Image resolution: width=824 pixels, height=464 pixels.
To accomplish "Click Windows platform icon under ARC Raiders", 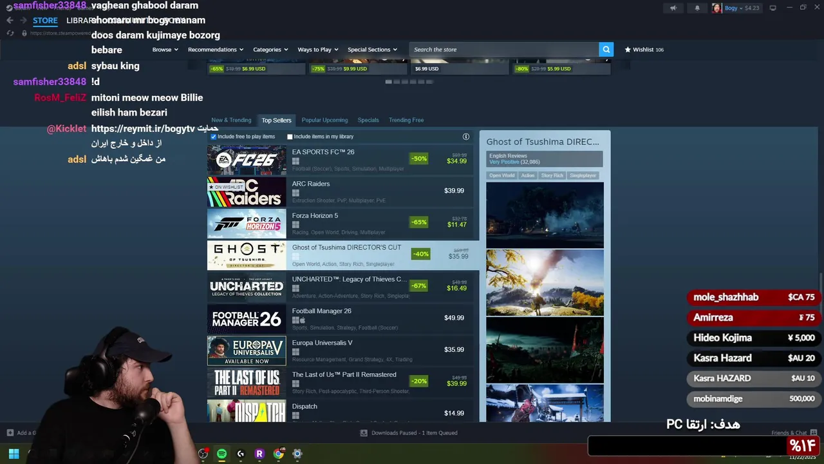I will point(295,193).
